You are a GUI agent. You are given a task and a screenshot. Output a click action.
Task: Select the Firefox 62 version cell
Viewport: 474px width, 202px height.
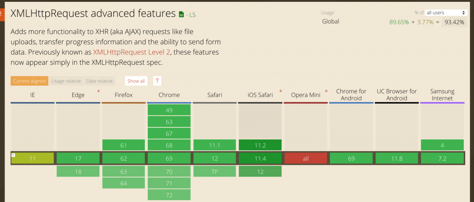(124, 158)
